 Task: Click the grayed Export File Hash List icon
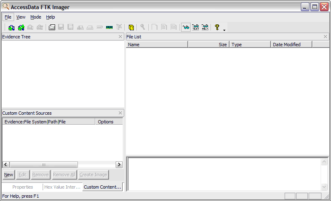(x=164, y=27)
